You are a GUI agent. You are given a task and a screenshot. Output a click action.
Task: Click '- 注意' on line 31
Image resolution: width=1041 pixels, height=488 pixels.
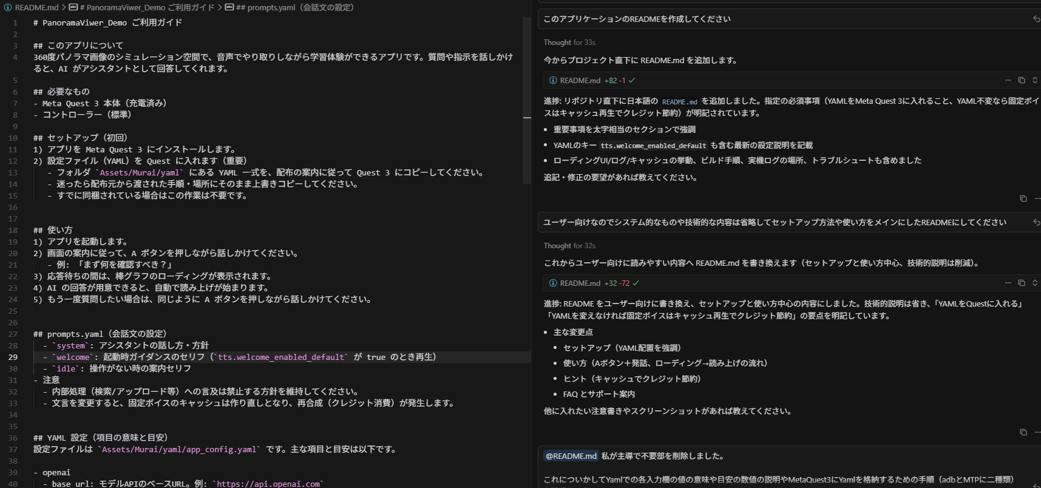[x=47, y=380]
